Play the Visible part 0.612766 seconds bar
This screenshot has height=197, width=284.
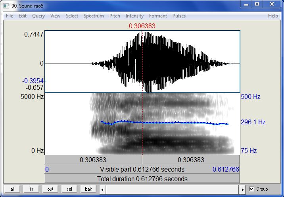coord(142,169)
